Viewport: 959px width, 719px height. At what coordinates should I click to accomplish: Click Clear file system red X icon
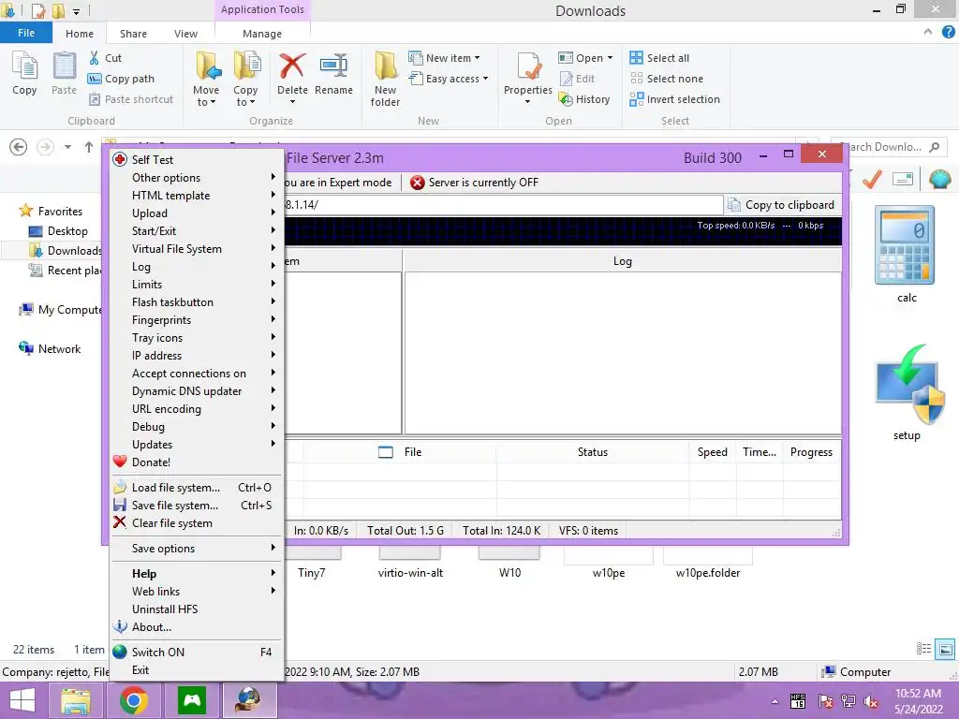click(x=120, y=522)
